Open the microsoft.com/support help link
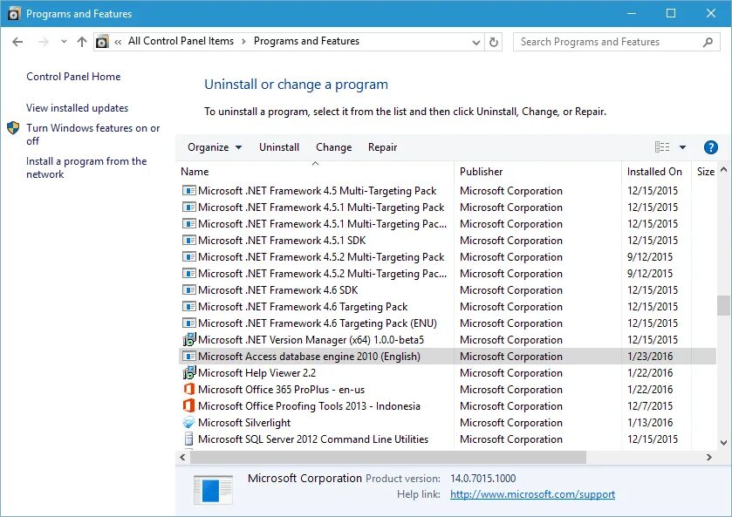 [x=533, y=494]
